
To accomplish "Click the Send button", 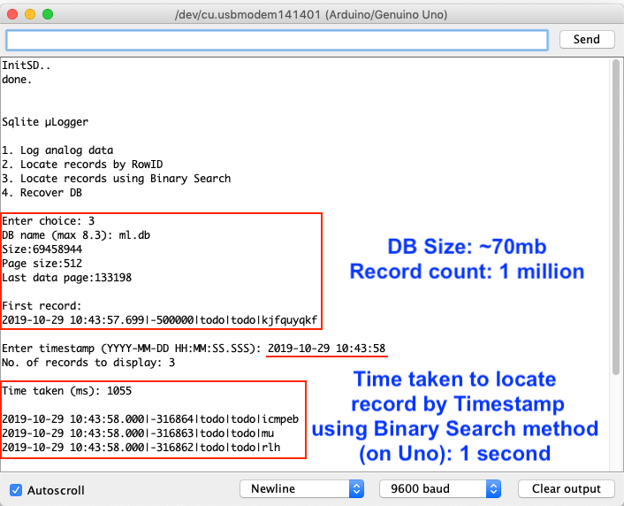I will coord(586,40).
